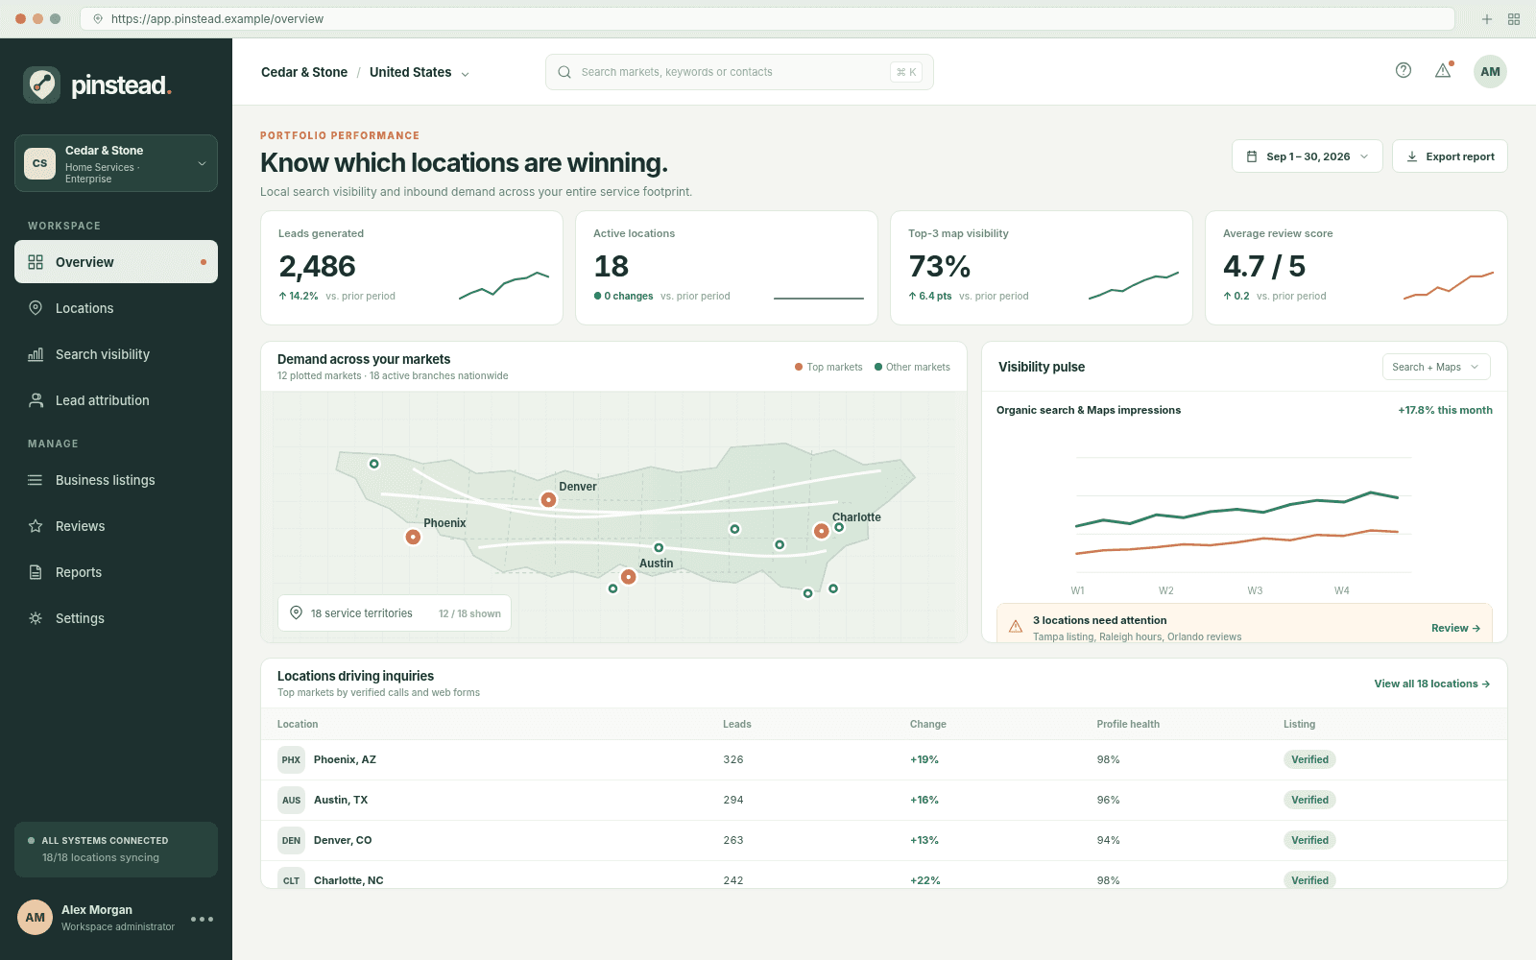
Task: Click the Austin map marker
Action: pyautogui.click(x=628, y=577)
